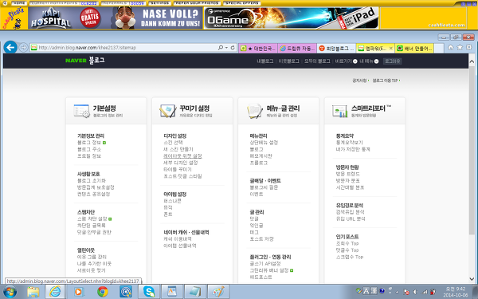This screenshot has height=299, width=478.
Task: Open 내블로그 in top navigation
Action: pos(265,61)
